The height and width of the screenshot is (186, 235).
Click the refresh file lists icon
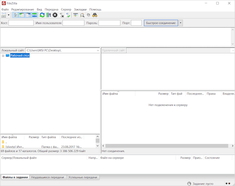pyautogui.click(x=42, y=15)
